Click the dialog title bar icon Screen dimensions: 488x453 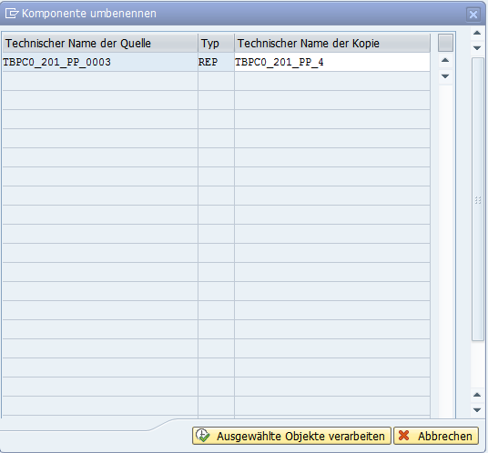[12, 14]
